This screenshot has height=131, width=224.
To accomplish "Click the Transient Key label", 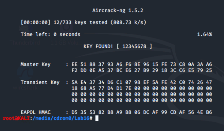I will tap(40, 82).
